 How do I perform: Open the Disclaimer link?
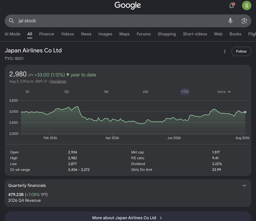(58, 81)
